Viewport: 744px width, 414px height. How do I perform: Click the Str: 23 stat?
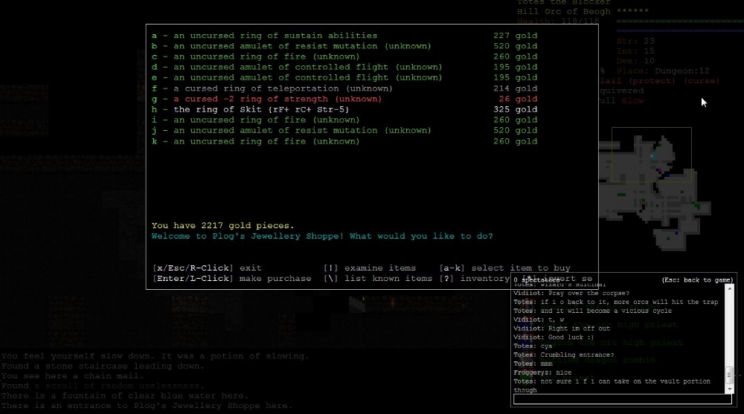pos(636,42)
